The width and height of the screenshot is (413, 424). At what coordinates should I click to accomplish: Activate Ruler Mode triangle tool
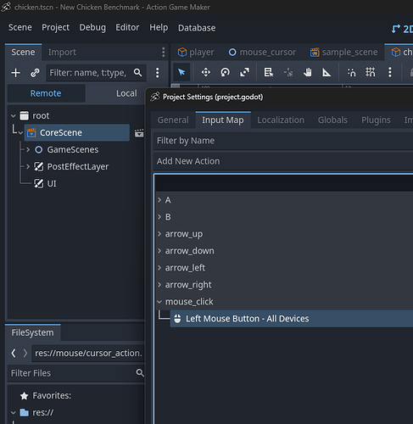point(326,72)
